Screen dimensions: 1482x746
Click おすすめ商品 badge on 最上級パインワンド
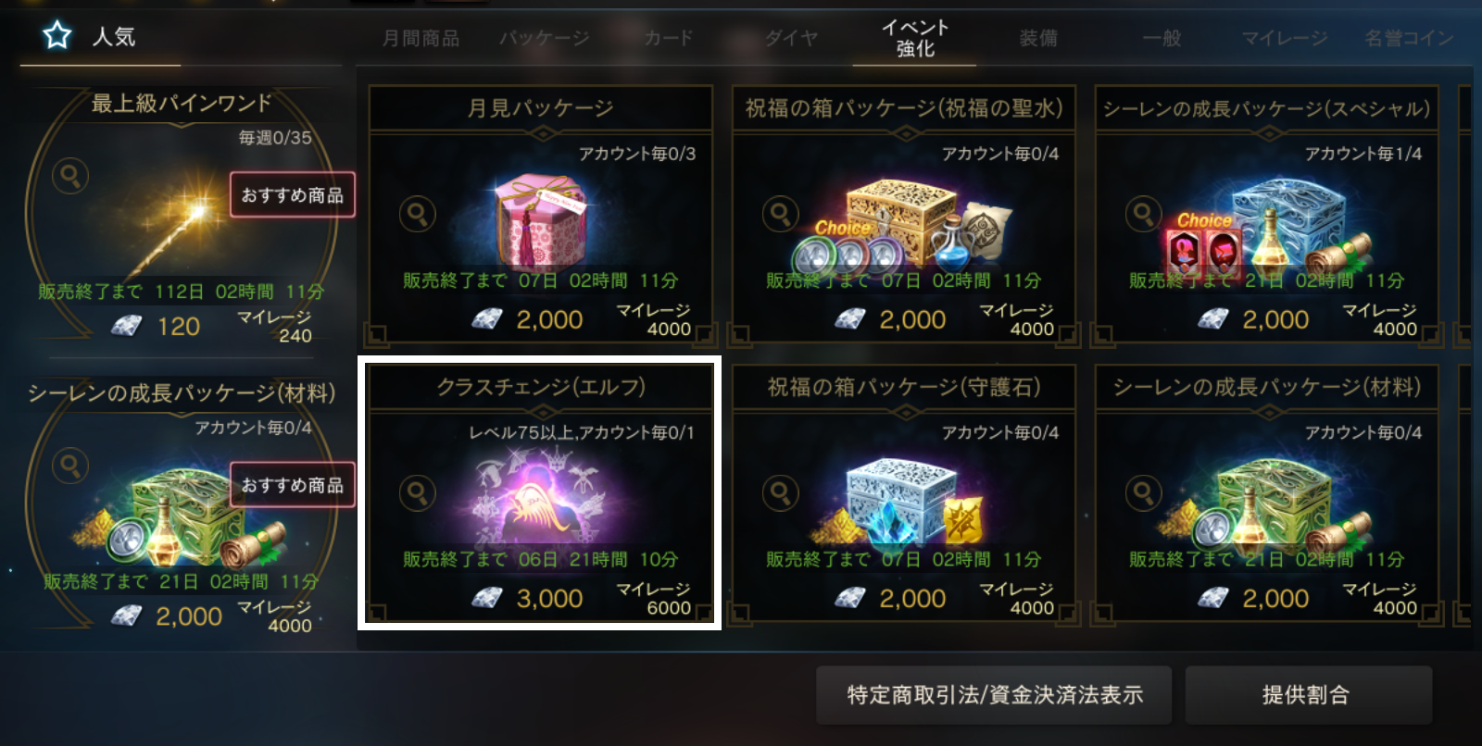pos(293,195)
